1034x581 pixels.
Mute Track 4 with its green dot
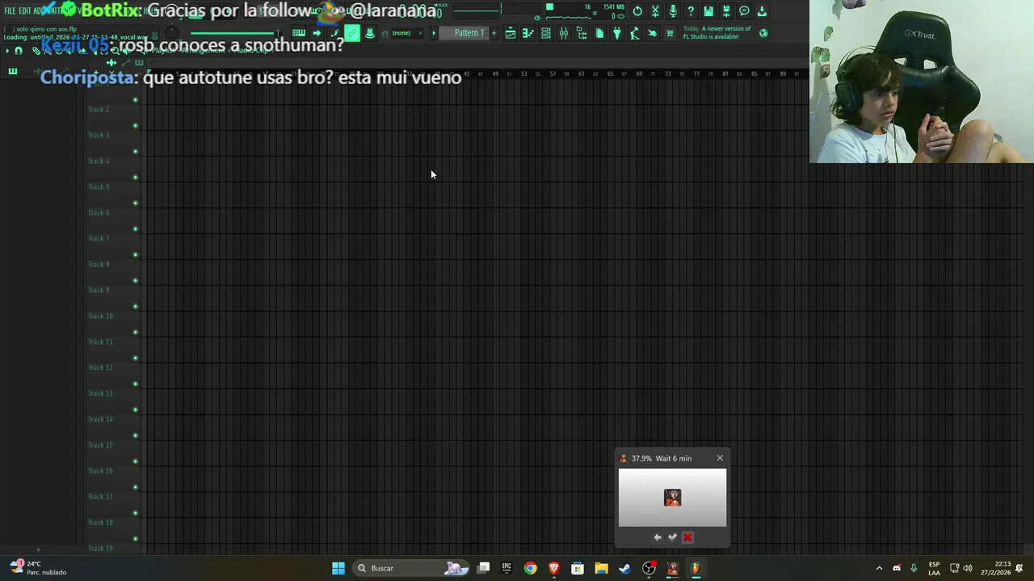point(135,178)
